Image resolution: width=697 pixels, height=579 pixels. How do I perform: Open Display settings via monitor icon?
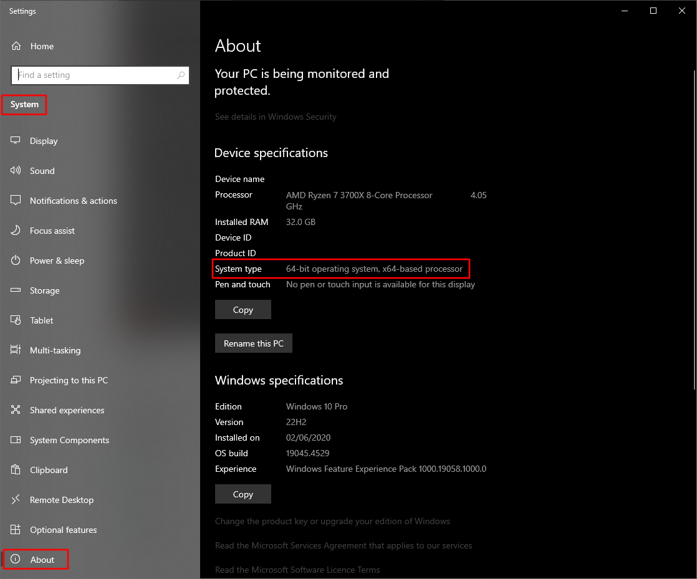[16, 141]
